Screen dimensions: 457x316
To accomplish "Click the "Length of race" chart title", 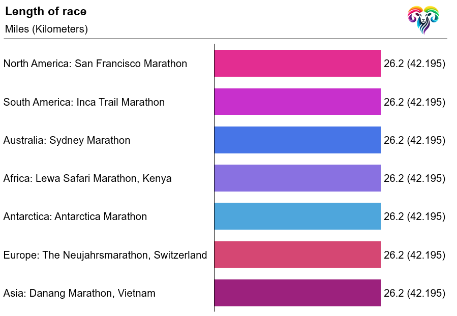I will pyautogui.click(x=46, y=12).
